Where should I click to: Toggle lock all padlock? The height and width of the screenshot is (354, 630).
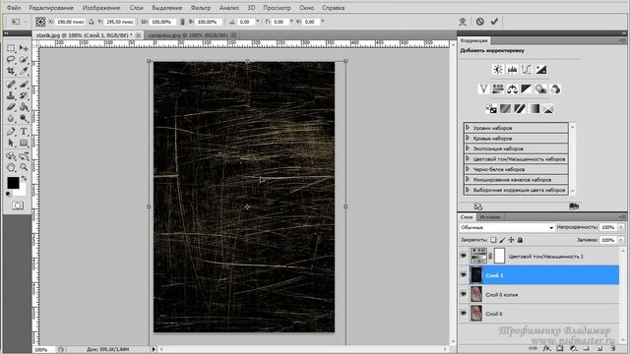(x=520, y=240)
